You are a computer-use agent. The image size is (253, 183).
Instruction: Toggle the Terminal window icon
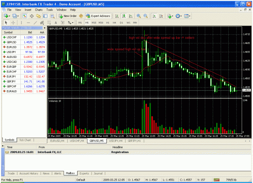[x=45, y=16]
